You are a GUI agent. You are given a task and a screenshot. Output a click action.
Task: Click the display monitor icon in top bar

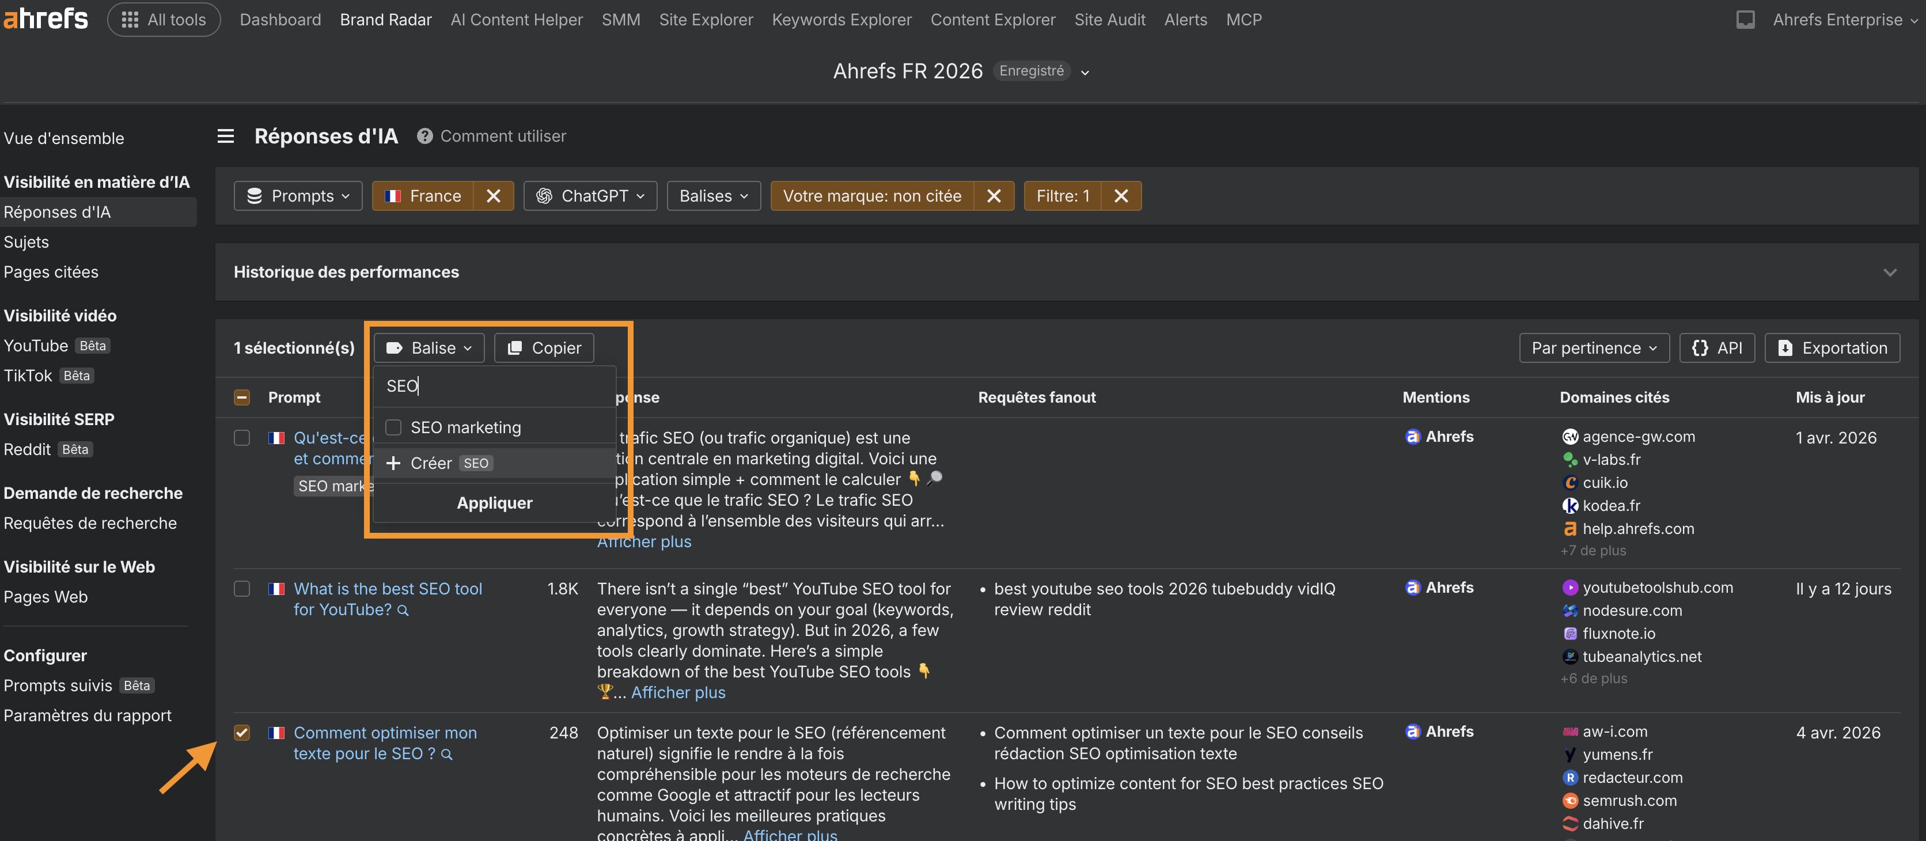pyautogui.click(x=1745, y=20)
